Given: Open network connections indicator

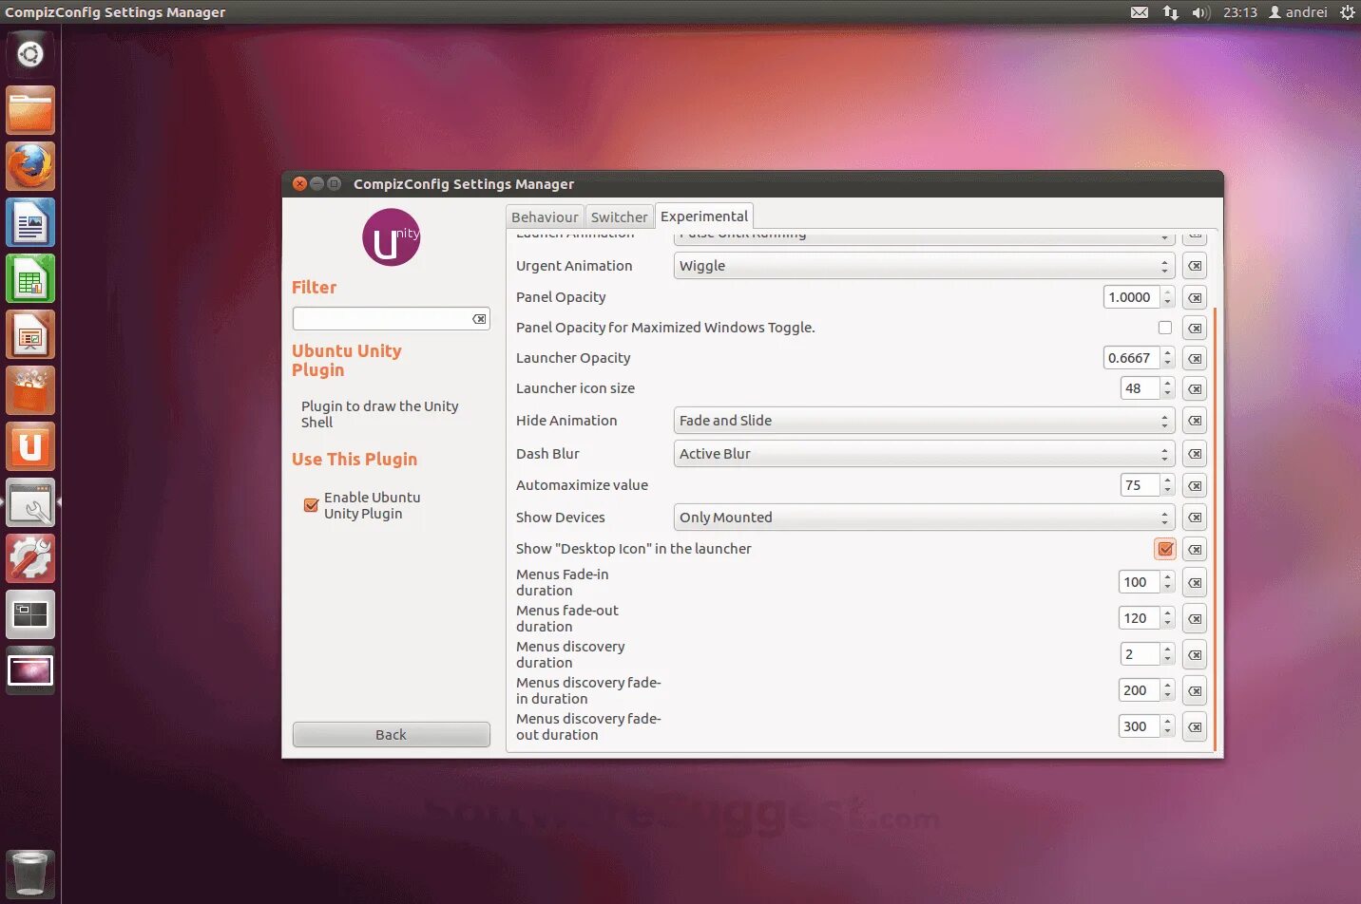Looking at the screenshot, I should [1170, 12].
